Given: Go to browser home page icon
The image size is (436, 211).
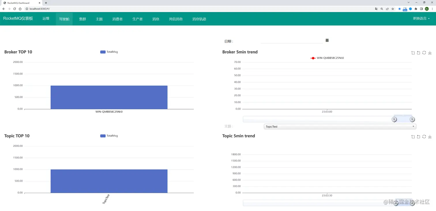Looking at the screenshot, I should [20, 9].
